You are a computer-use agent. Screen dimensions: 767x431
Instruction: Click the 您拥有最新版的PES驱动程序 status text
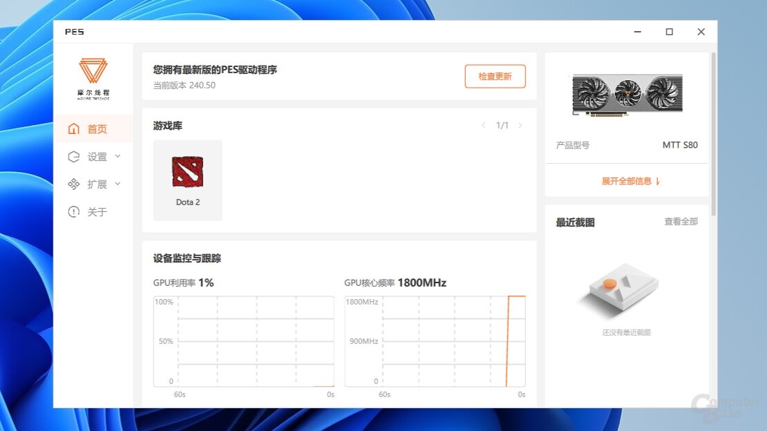[x=215, y=70]
